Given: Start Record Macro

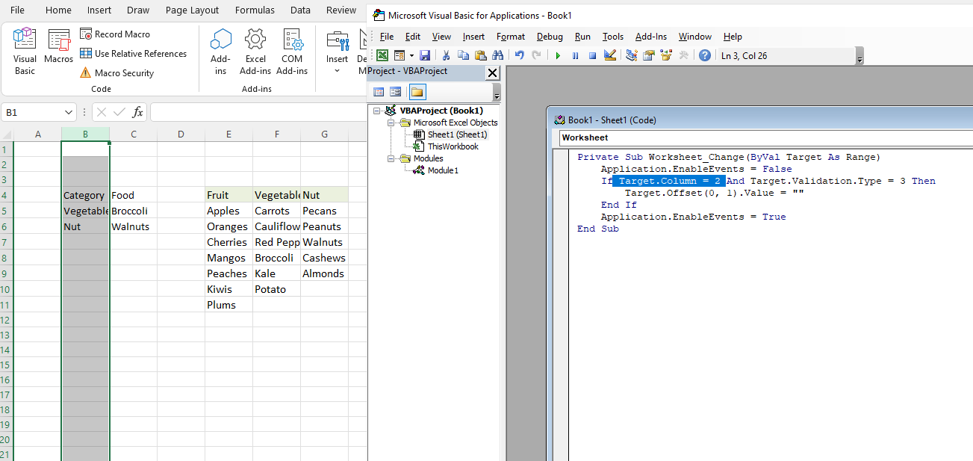Looking at the screenshot, I should tap(115, 34).
